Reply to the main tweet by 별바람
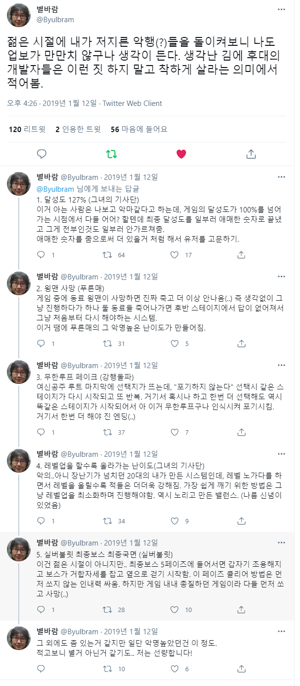 coord(42,154)
